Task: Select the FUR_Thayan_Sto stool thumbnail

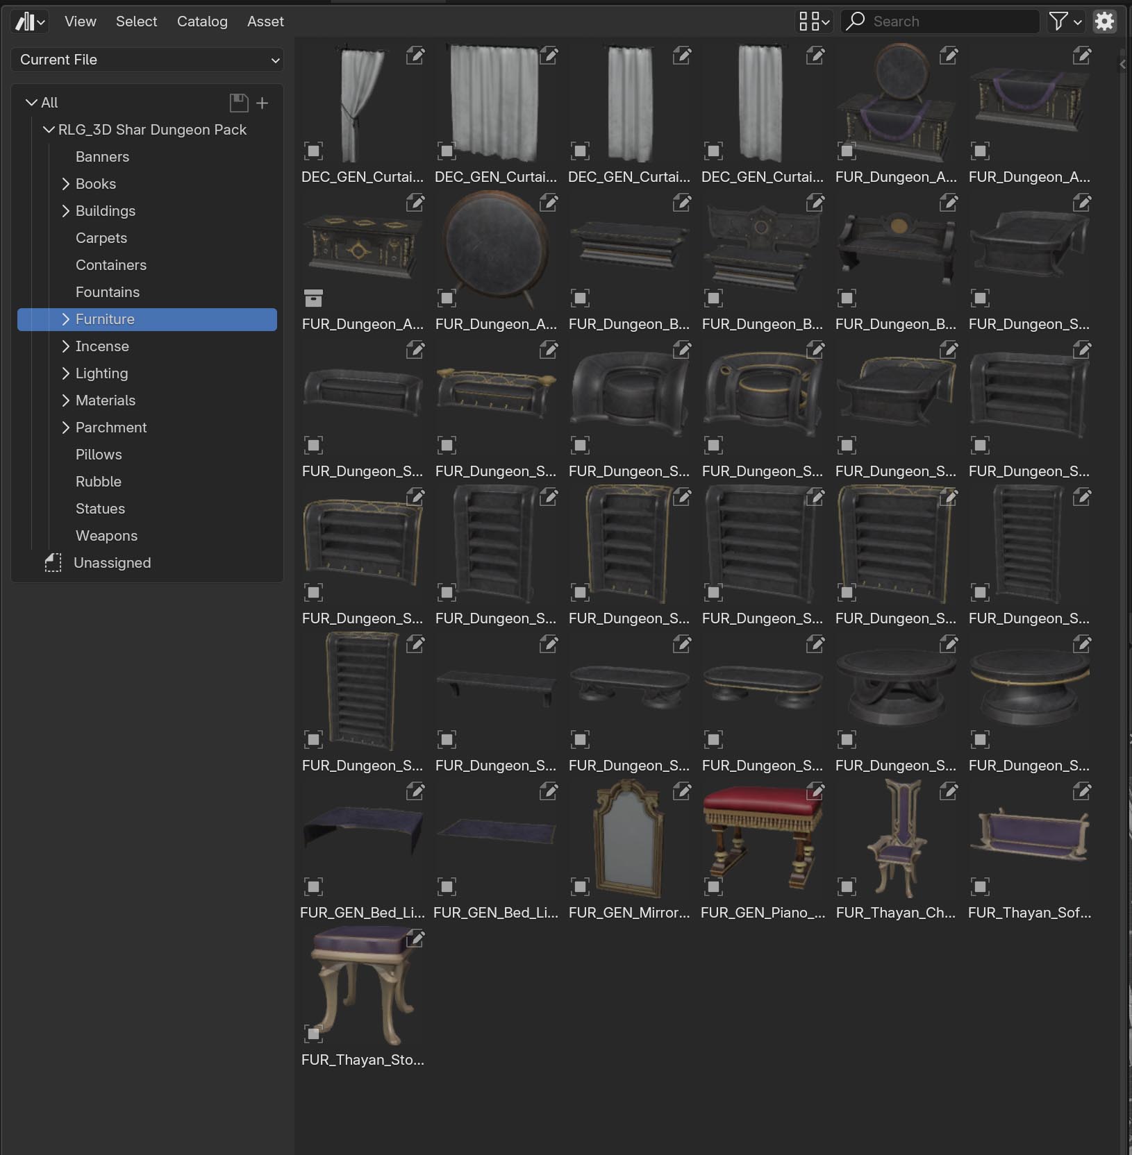Action: (x=363, y=986)
